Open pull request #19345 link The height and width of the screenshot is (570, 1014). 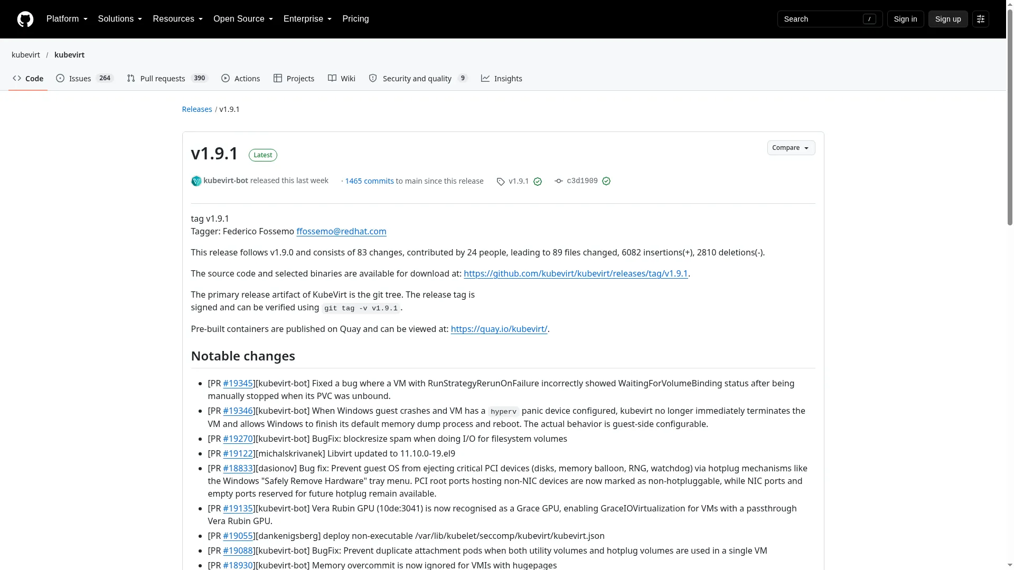point(238,384)
